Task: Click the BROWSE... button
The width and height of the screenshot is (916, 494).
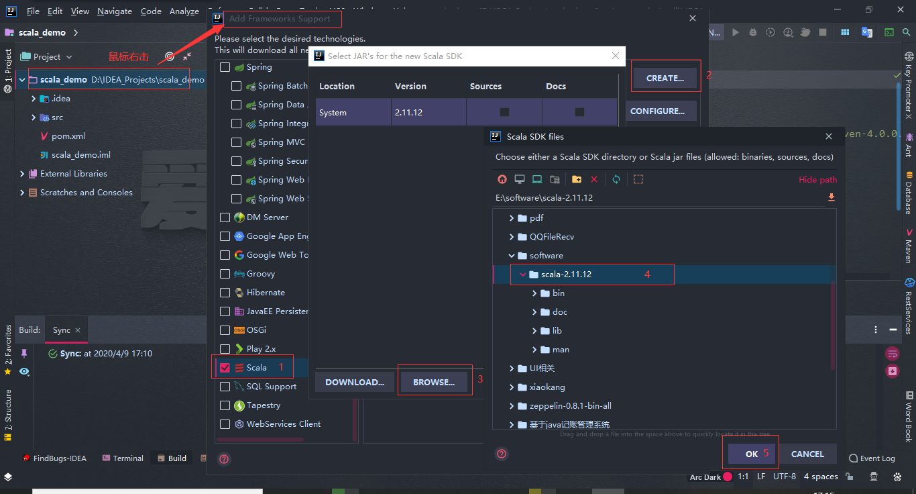Action: [x=433, y=382]
